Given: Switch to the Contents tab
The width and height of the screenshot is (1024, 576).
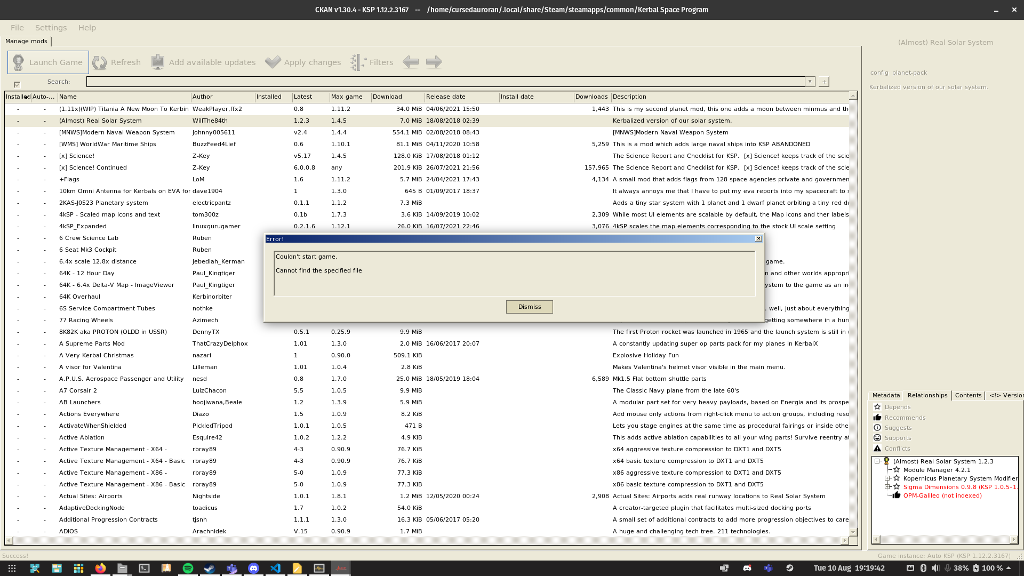Looking at the screenshot, I should [968, 395].
